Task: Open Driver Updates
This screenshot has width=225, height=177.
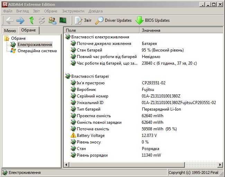Action: (113, 20)
